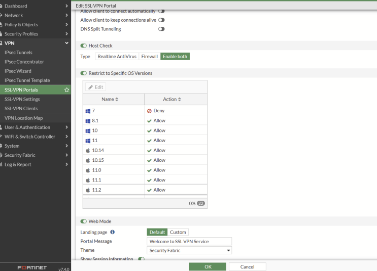Click the OK button
Viewport: 377px width, 271px height.
point(207,266)
